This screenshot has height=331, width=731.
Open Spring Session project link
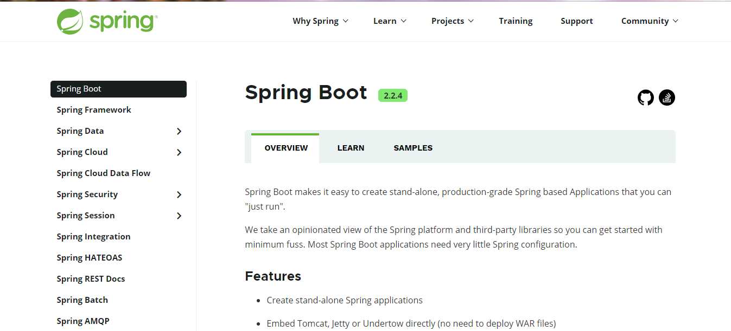pyautogui.click(x=86, y=216)
